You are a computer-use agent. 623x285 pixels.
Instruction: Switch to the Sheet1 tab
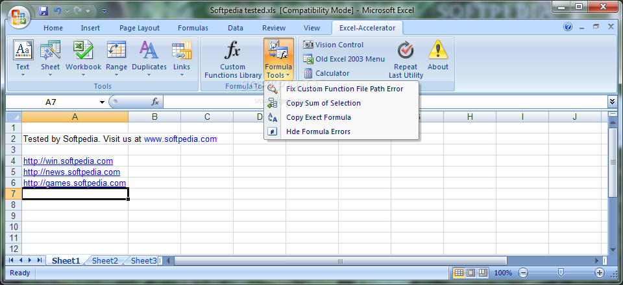[66, 260]
